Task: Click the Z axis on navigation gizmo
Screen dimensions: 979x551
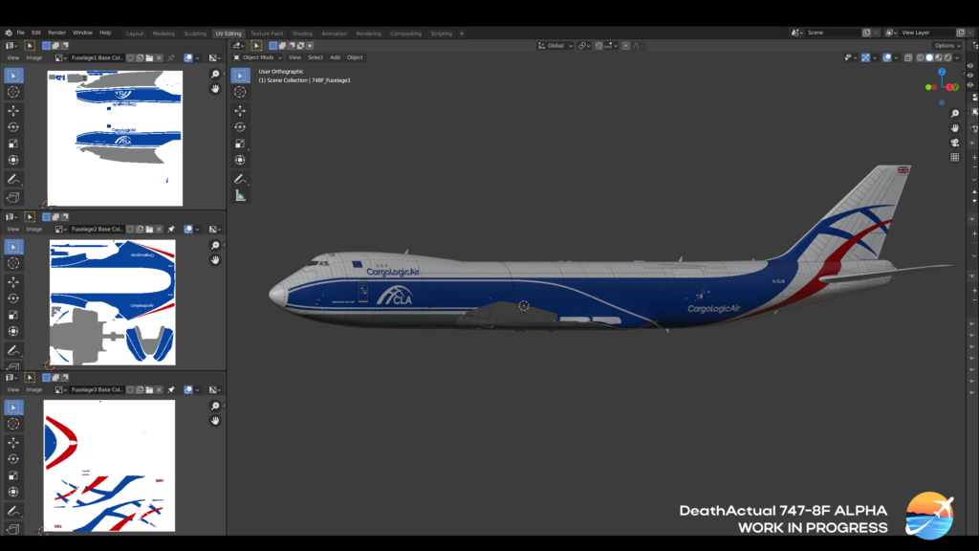Action: pyautogui.click(x=942, y=72)
